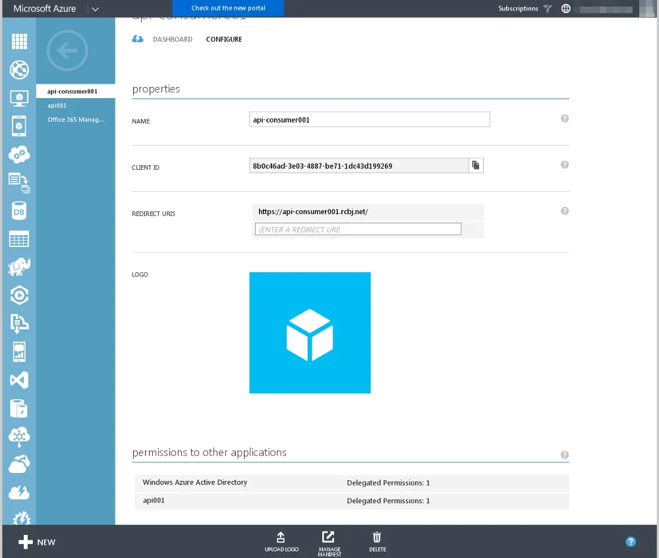Screen dimensions: 659x558
Task: Click the Subscriptions filter icon
Action: [547, 9]
